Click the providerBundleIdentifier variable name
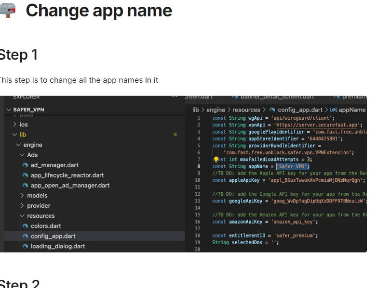 click(x=282, y=146)
